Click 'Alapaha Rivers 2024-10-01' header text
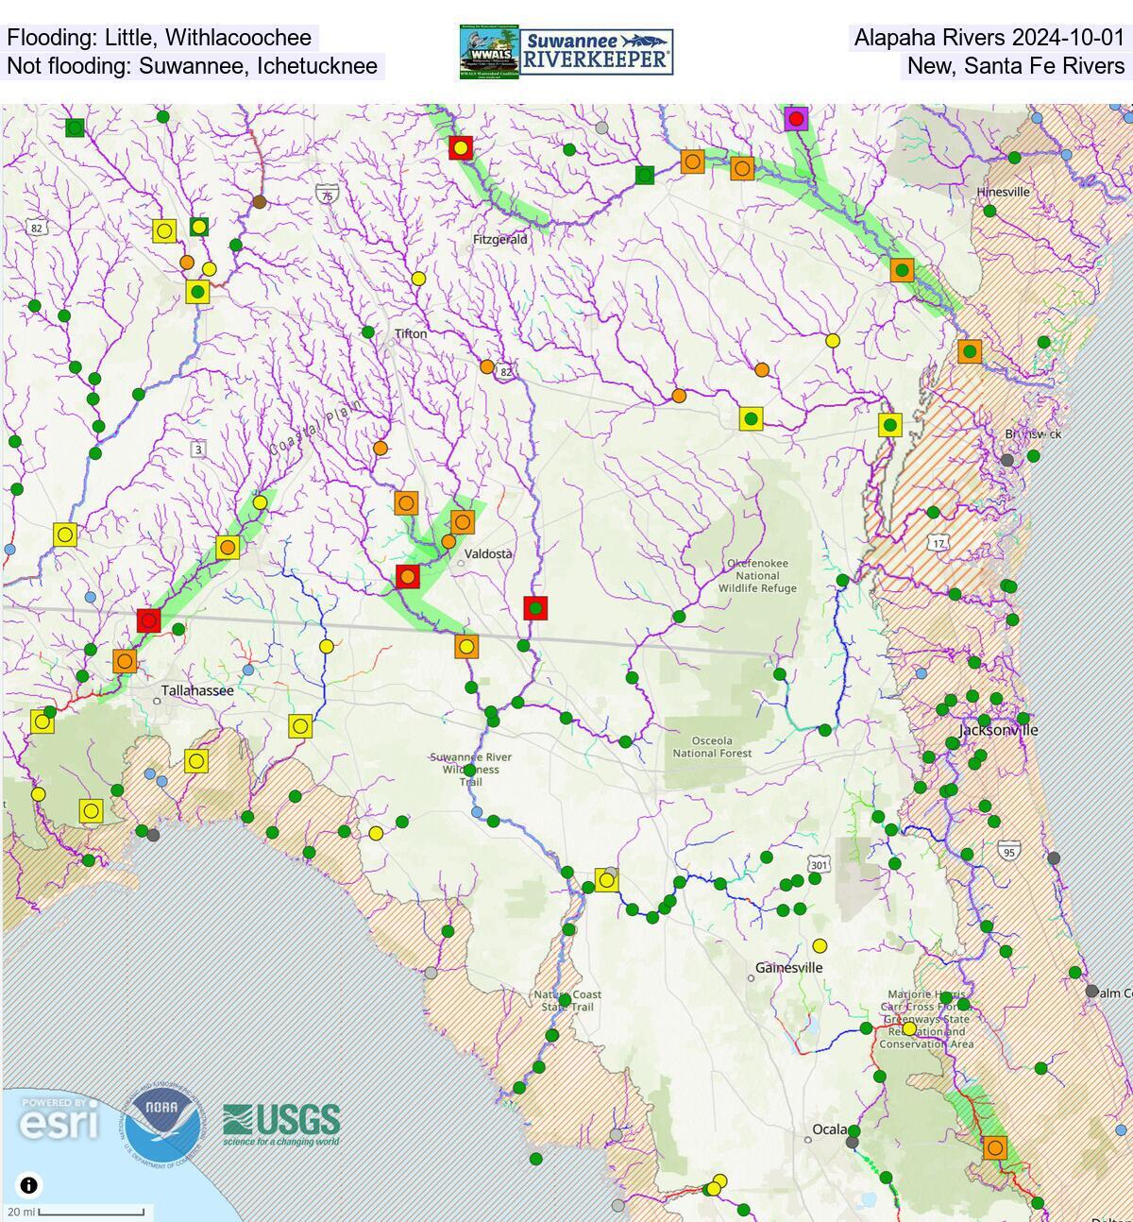The image size is (1133, 1222). click(989, 38)
